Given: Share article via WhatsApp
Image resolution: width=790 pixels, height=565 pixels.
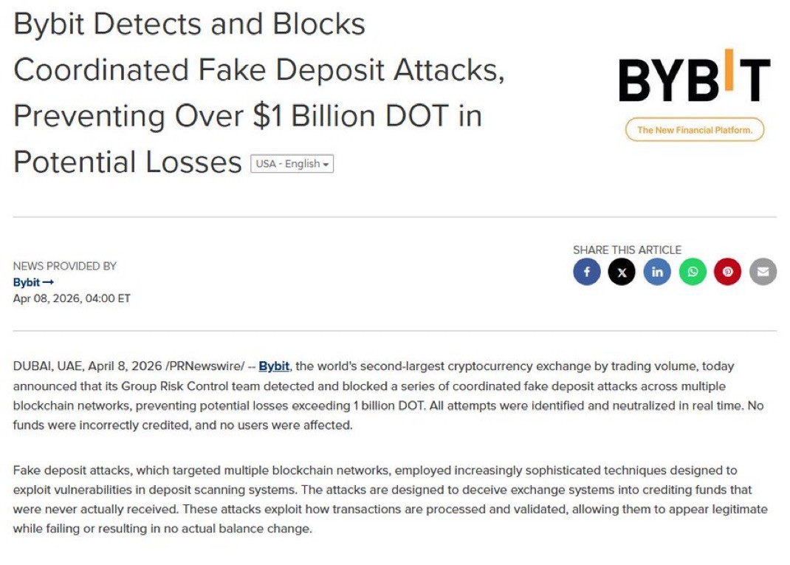Looking at the screenshot, I should [x=693, y=273].
